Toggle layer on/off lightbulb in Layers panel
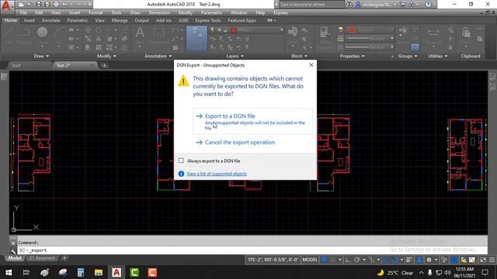 212,29
